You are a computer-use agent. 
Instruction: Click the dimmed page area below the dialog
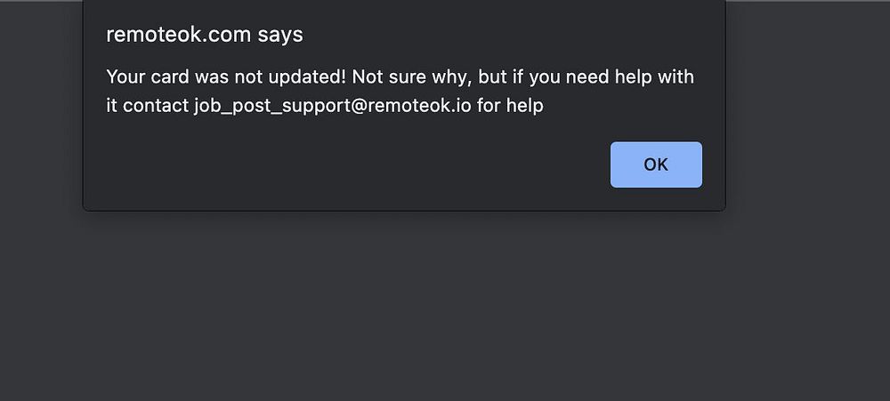445,311
